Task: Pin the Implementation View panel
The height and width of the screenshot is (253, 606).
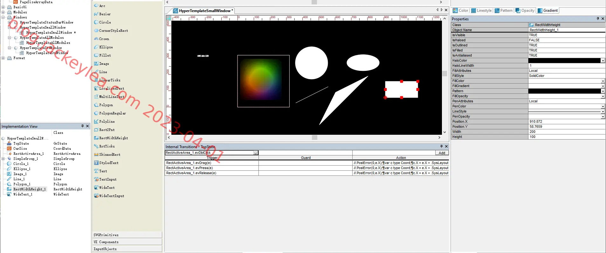Action: pos(82,126)
